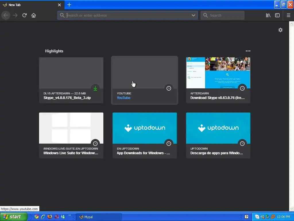Click the Windows Live Suite for Window... title

point(71,153)
